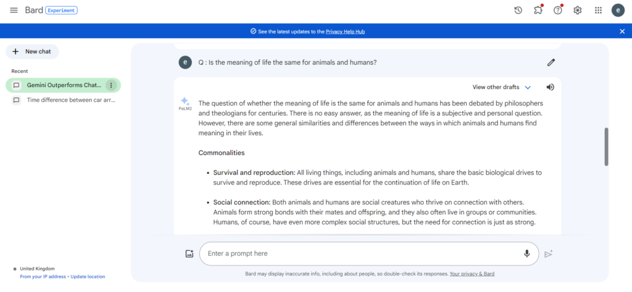Click the PaLM2 sparkle icon
Image resolution: width=632 pixels, height=292 pixels.
[x=185, y=101]
